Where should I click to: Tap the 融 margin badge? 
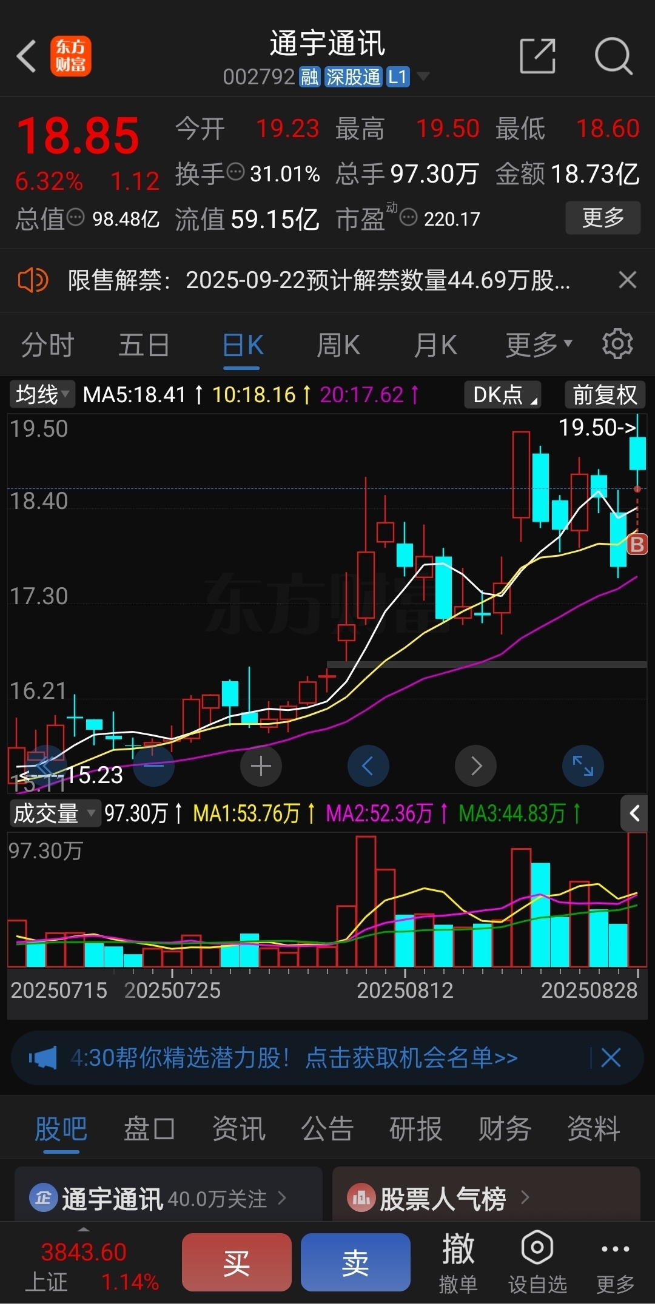tap(309, 77)
